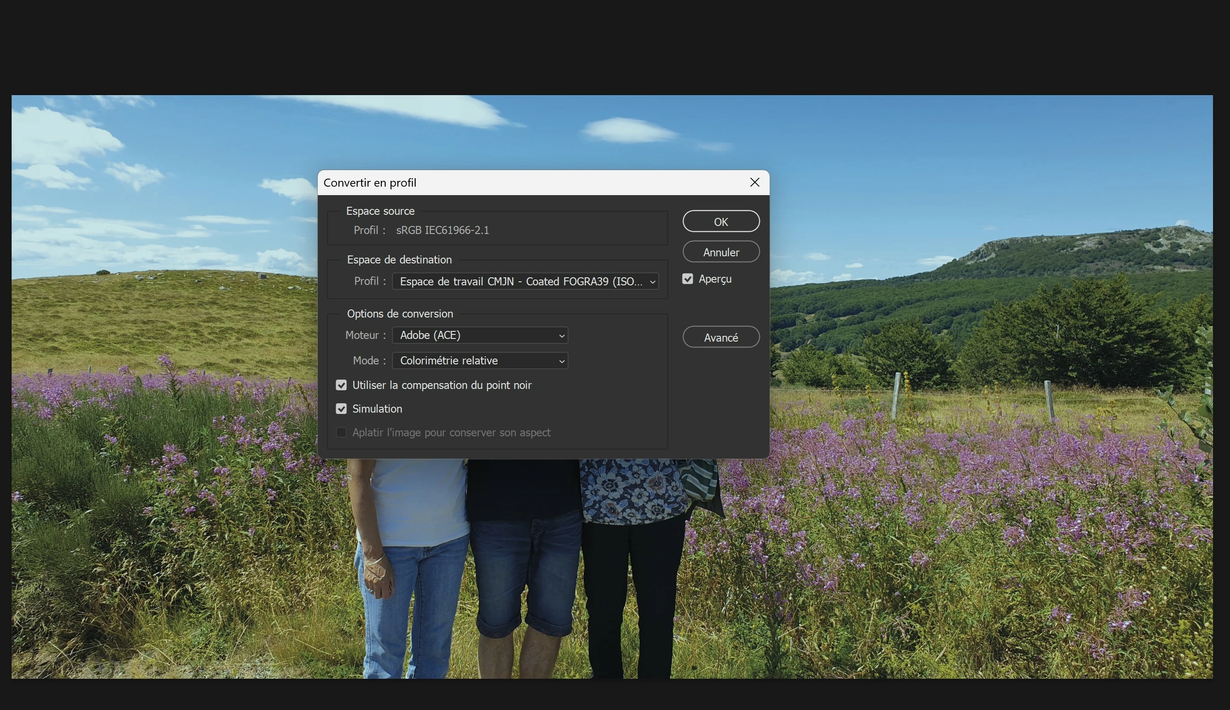Close the Convertir en profil dialog
1230x710 pixels.
click(x=754, y=182)
